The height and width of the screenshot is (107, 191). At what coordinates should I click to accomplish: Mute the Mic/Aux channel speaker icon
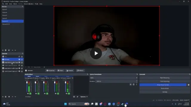click(x=36, y=94)
